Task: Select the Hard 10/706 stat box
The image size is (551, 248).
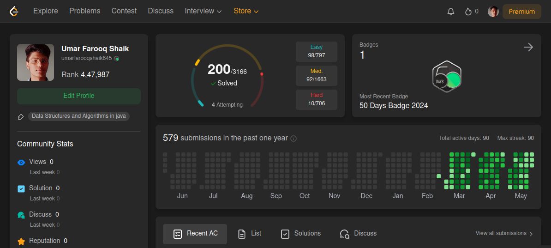Action: (316, 100)
